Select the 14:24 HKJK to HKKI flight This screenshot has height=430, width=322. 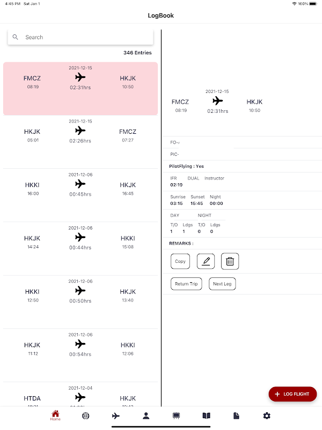click(x=80, y=248)
